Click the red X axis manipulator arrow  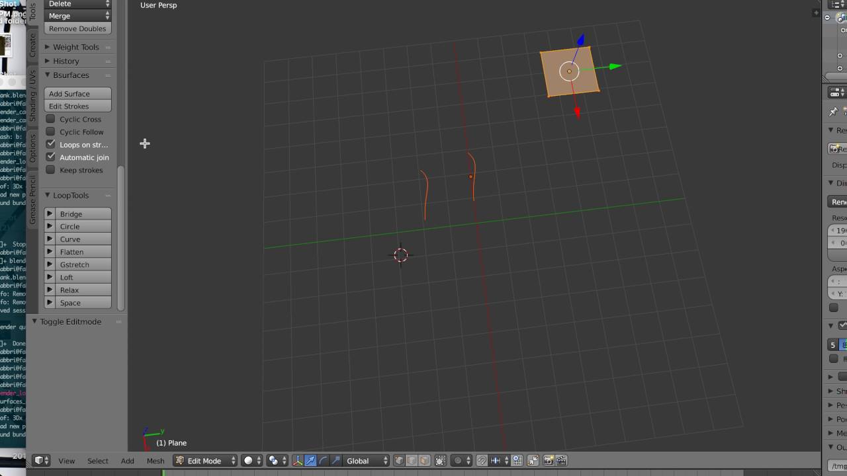click(x=577, y=113)
